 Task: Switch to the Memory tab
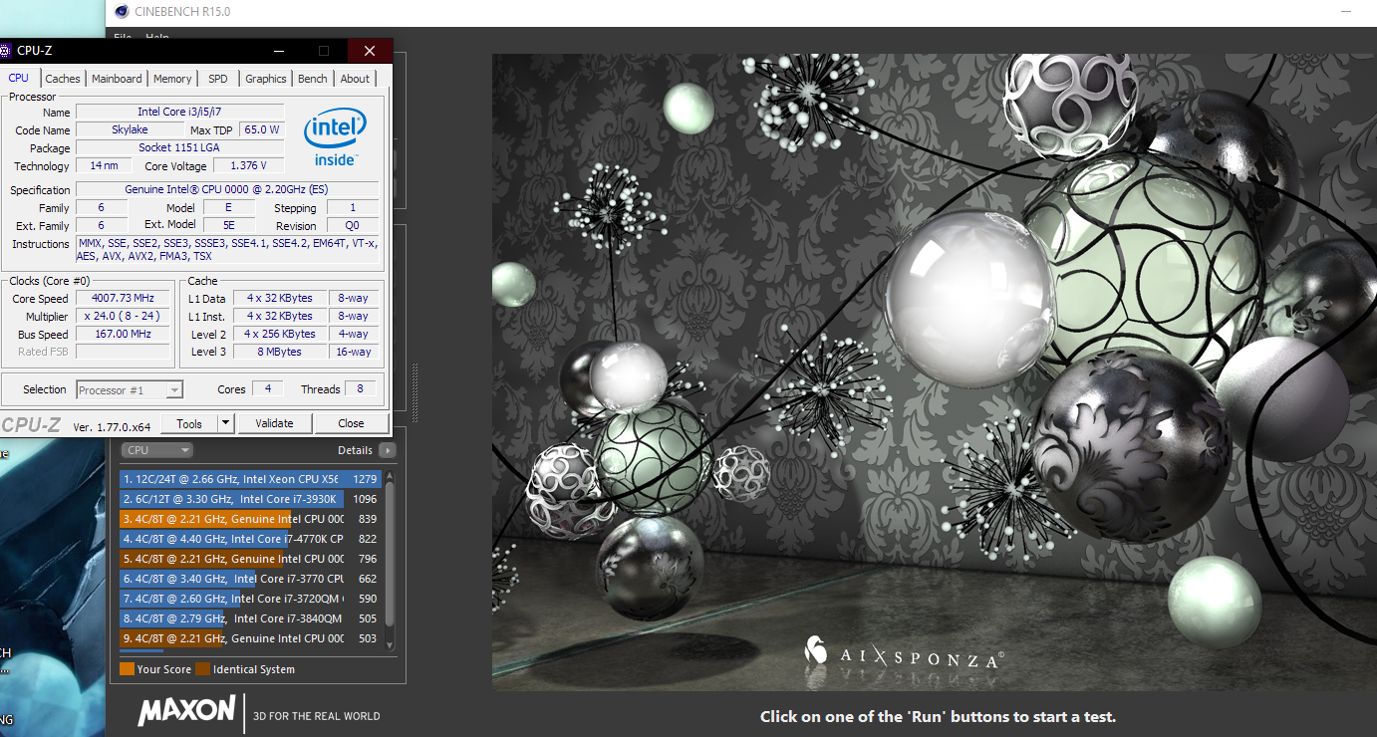point(172,79)
